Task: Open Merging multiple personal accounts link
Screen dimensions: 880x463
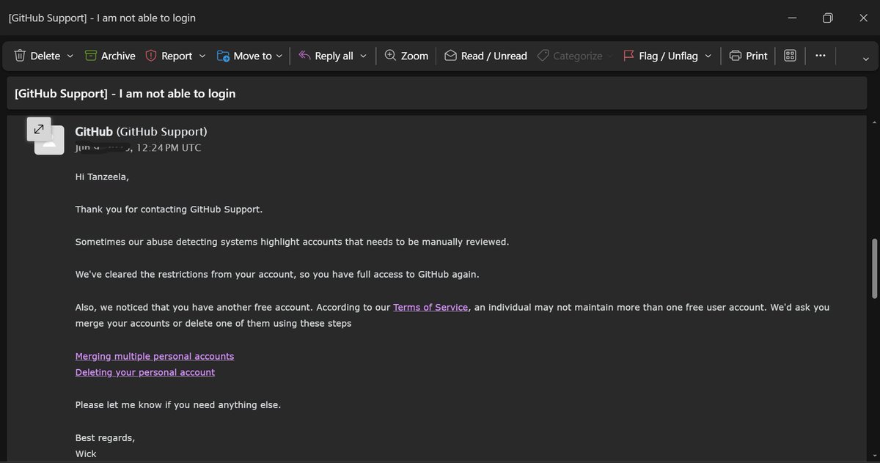Action: click(155, 356)
